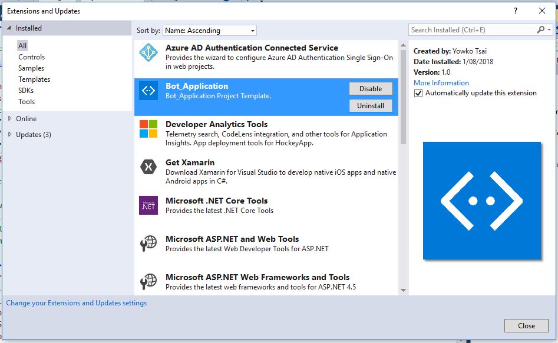Select Microsoft ASP.NET Web Frameworks and Tools title

coord(257,277)
